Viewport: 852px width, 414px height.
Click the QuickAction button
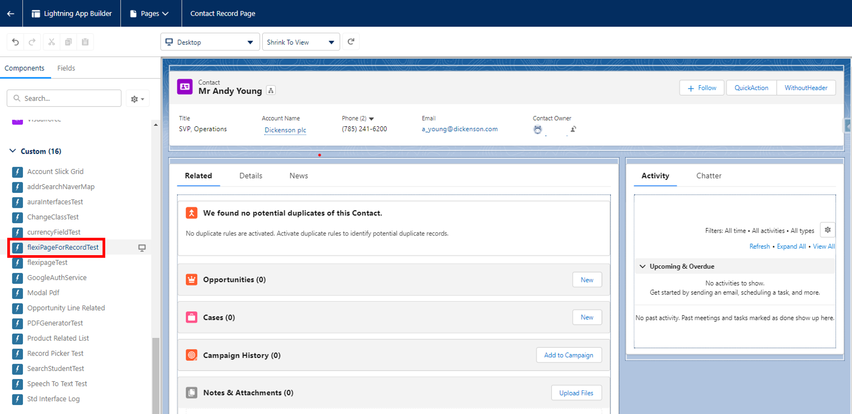point(751,88)
